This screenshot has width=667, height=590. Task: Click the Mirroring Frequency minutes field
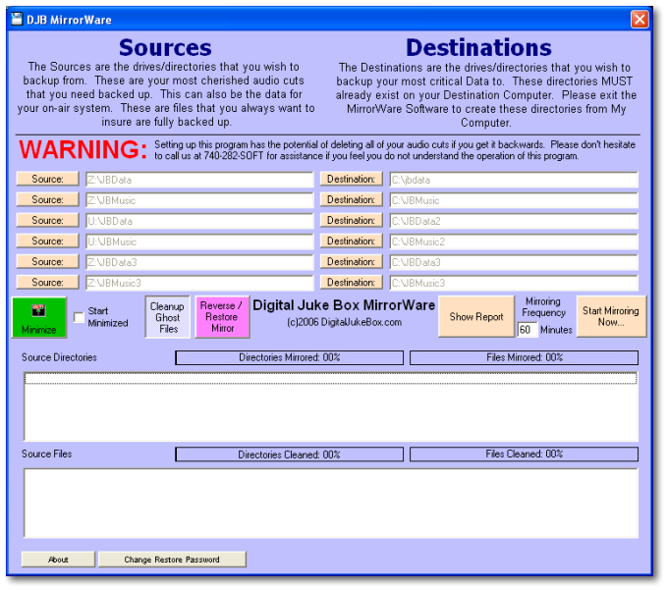point(528,329)
